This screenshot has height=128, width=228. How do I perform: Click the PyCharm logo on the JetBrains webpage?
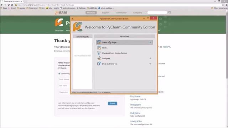59,22
